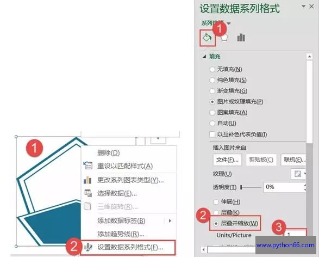Viewport: 319px width, 257px height.
Task: Click the 更改系列图表类型 chart icon
Action: [x=87, y=180]
